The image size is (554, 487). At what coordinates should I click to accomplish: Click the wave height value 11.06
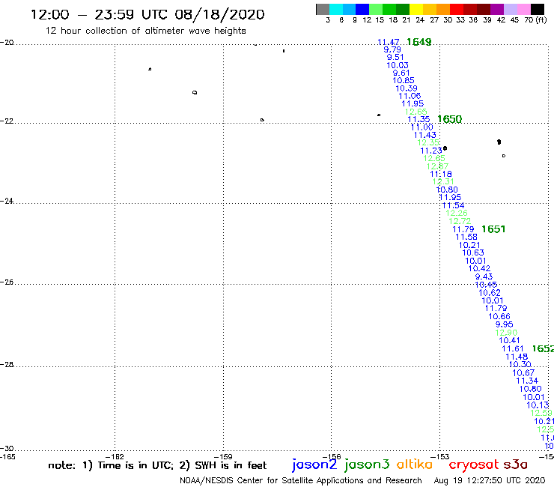click(x=410, y=96)
